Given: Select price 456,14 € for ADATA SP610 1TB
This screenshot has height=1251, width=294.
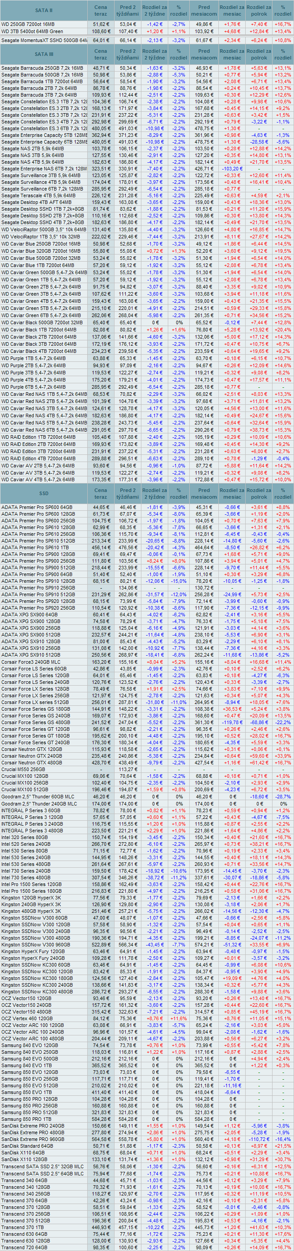Looking at the screenshot, I should coord(101,547).
